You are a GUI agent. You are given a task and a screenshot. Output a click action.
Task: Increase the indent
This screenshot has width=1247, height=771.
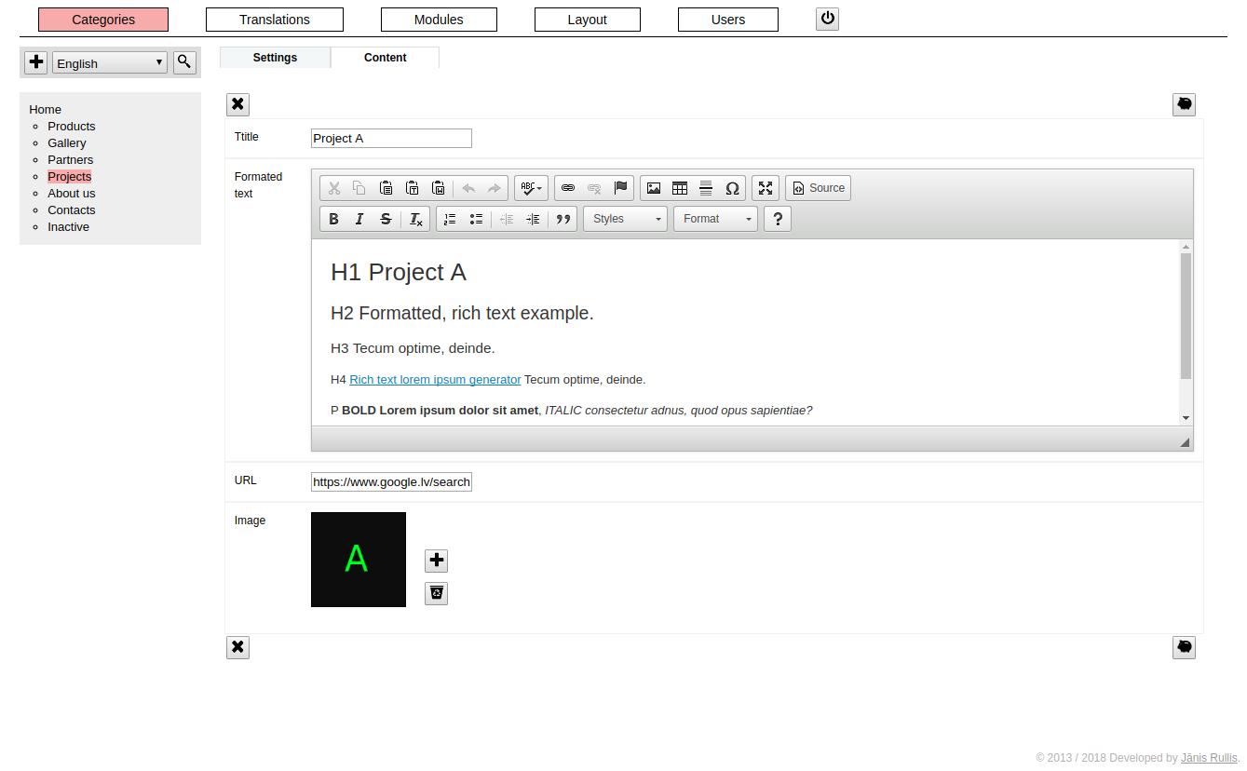click(533, 219)
